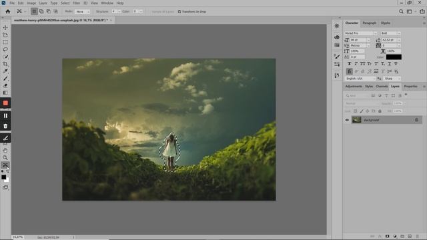Open the workspace switcher icon
The height and width of the screenshot is (240, 427).
click(x=409, y=11)
